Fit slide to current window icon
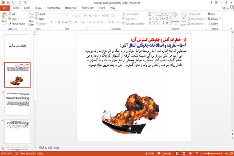Screen dimensions: 234x156 tap(232, 153)
